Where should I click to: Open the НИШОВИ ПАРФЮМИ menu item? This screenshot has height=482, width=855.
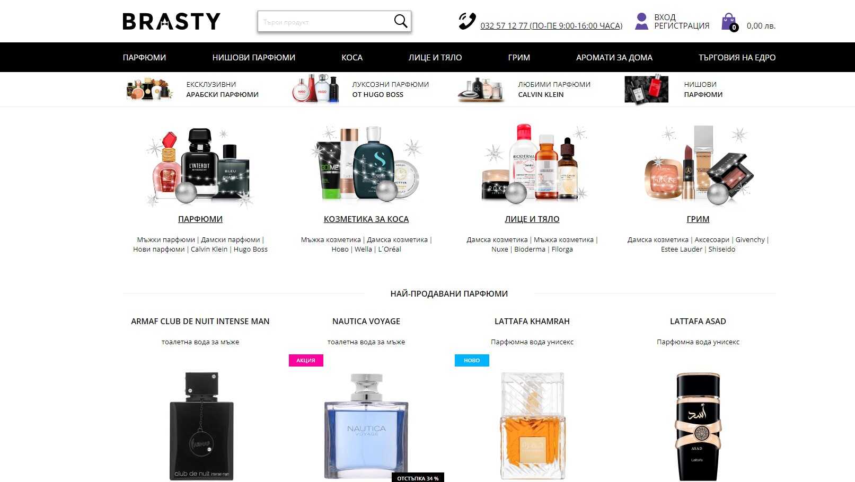(x=254, y=57)
